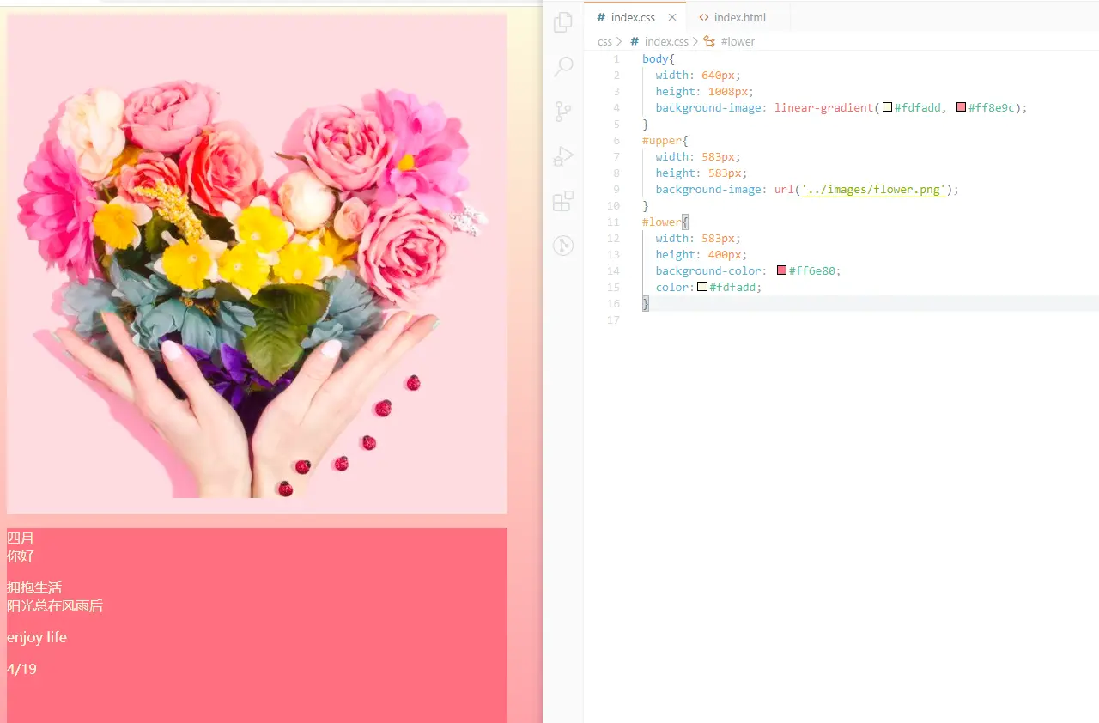The width and height of the screenshot is (1099, 723).
Task: Follow the '../images/flower.png' url link
Action: pyautogui.click(x=873, y=190)
